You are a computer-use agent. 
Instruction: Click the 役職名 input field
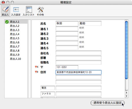tap(78, 62)
